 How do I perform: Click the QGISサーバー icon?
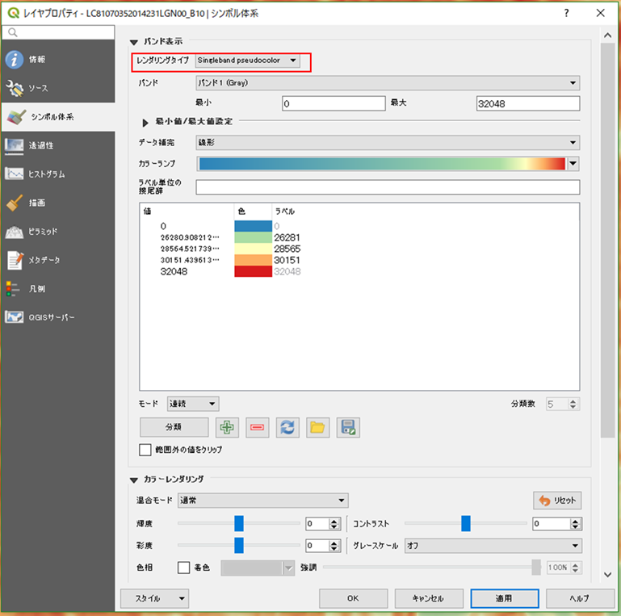[x=15, y=317]
